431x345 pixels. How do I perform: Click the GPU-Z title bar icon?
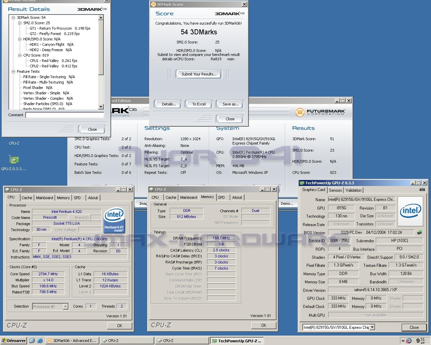(x=302, y=183)
